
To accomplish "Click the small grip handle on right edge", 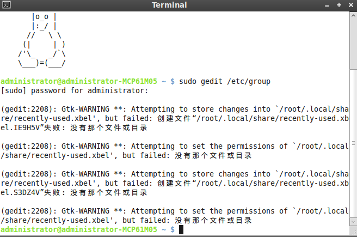I will (353, 143).
